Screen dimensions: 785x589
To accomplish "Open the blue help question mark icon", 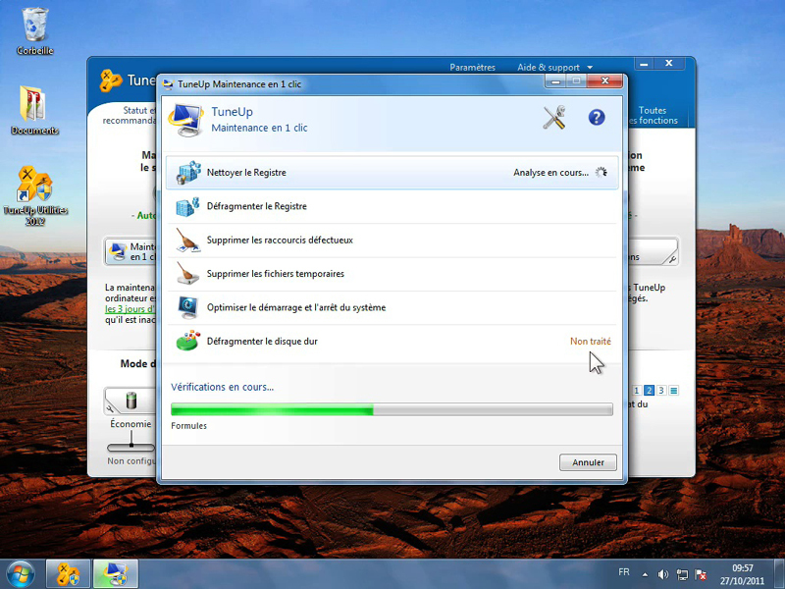I will click(597, 117).
